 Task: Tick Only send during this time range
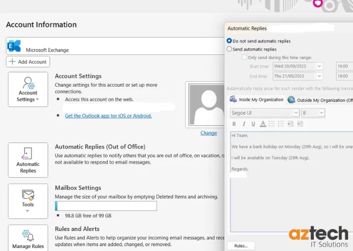(x=244, y=57)
